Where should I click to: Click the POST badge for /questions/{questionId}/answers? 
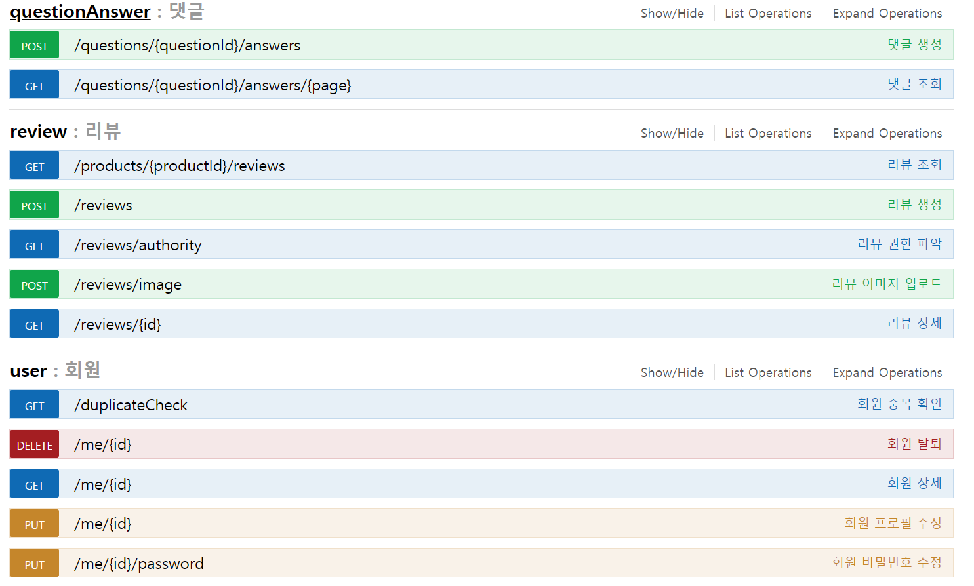(34, 45)
